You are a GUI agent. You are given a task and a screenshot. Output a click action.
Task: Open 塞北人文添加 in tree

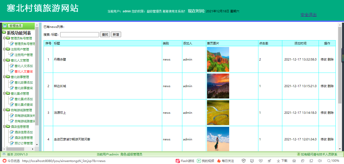point(24,66)
